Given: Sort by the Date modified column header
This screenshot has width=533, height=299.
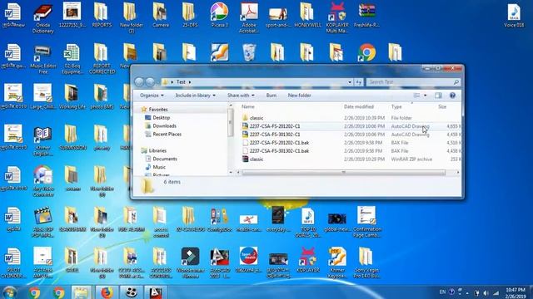Looking at the screenshot, I should (359, 107).
